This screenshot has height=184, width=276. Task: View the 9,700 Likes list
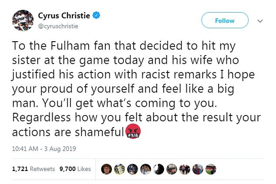(75, 169)
